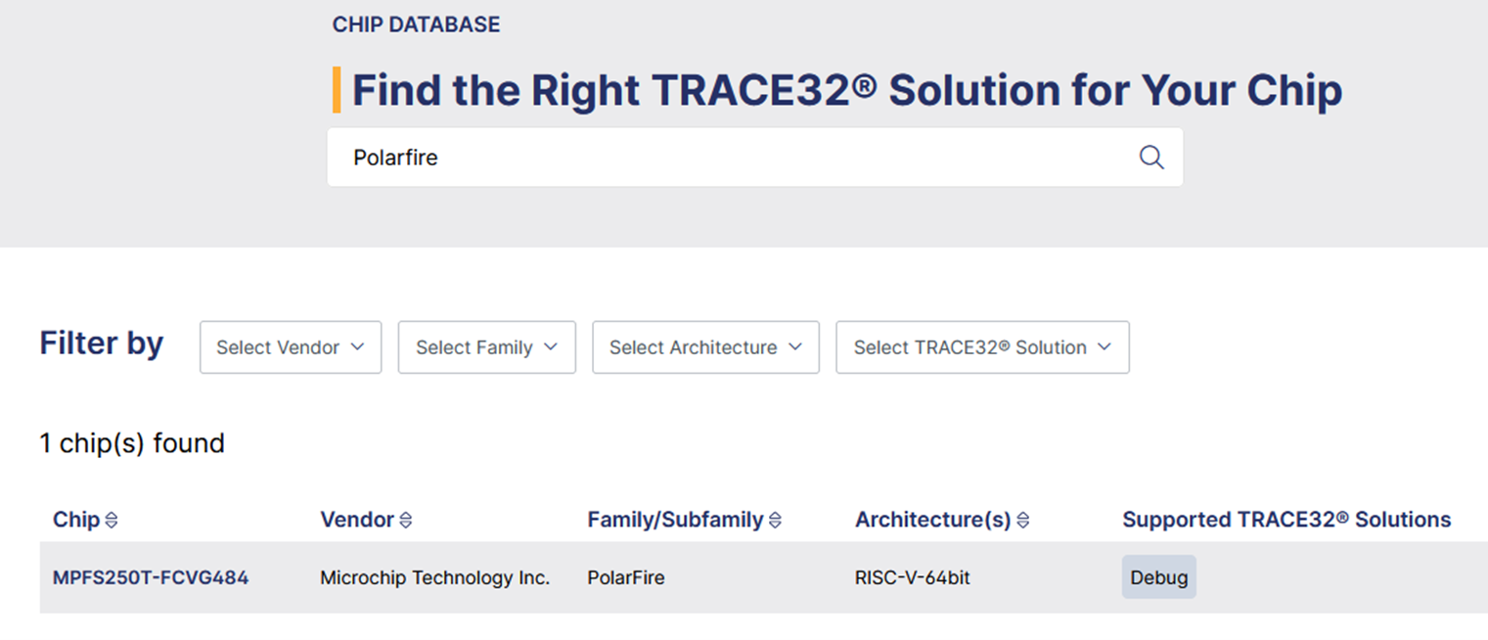Open the Select Architecture filter
The height and width of the screenshot is (640, 1488).
705,347
